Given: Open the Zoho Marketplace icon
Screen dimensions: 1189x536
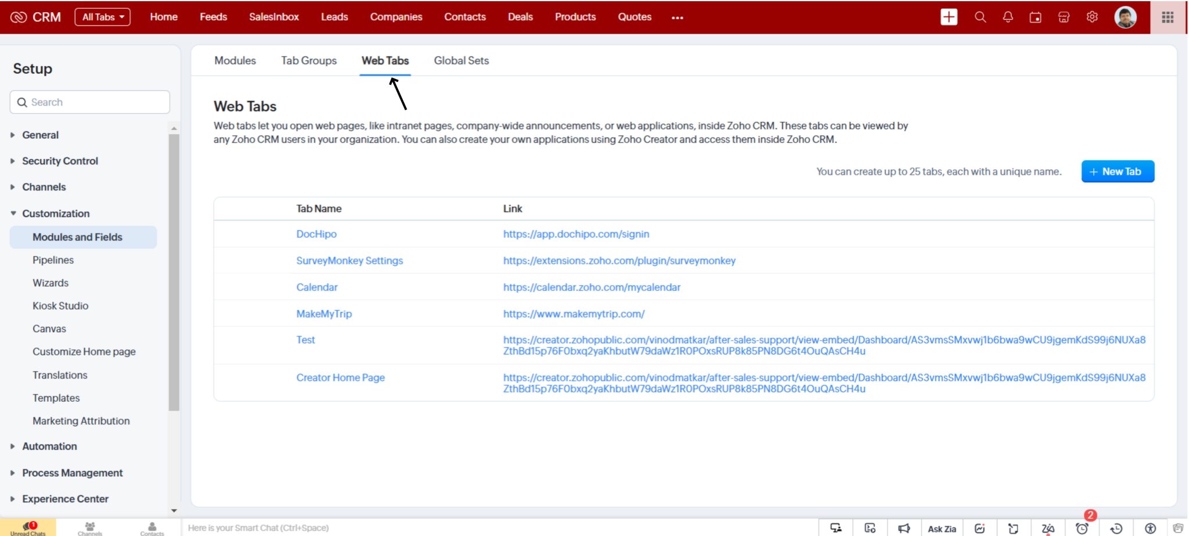Looking at the screenshot, I should coord(1063,17).
